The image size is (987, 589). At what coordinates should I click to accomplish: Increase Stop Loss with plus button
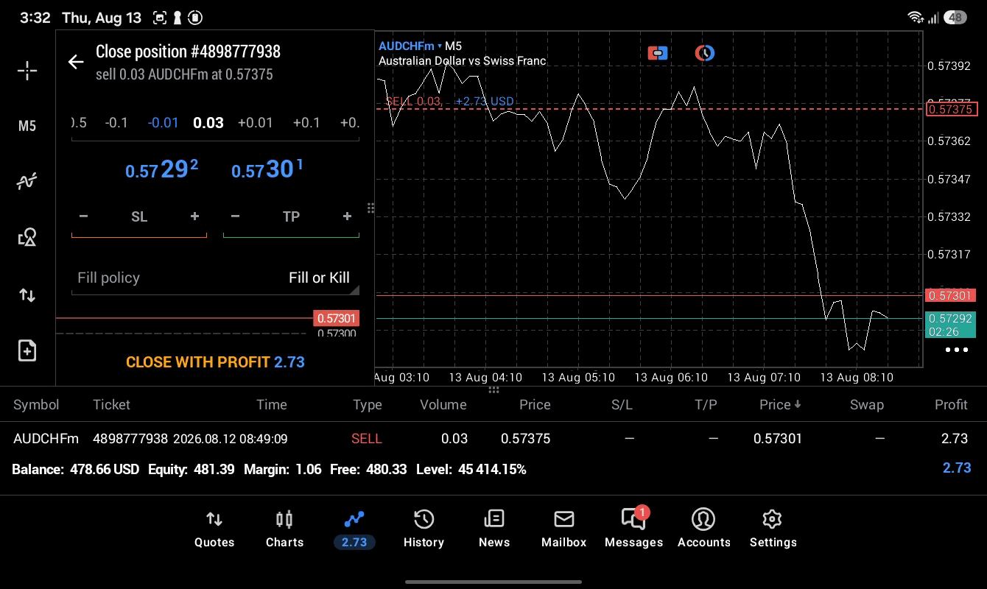[194, 216]
